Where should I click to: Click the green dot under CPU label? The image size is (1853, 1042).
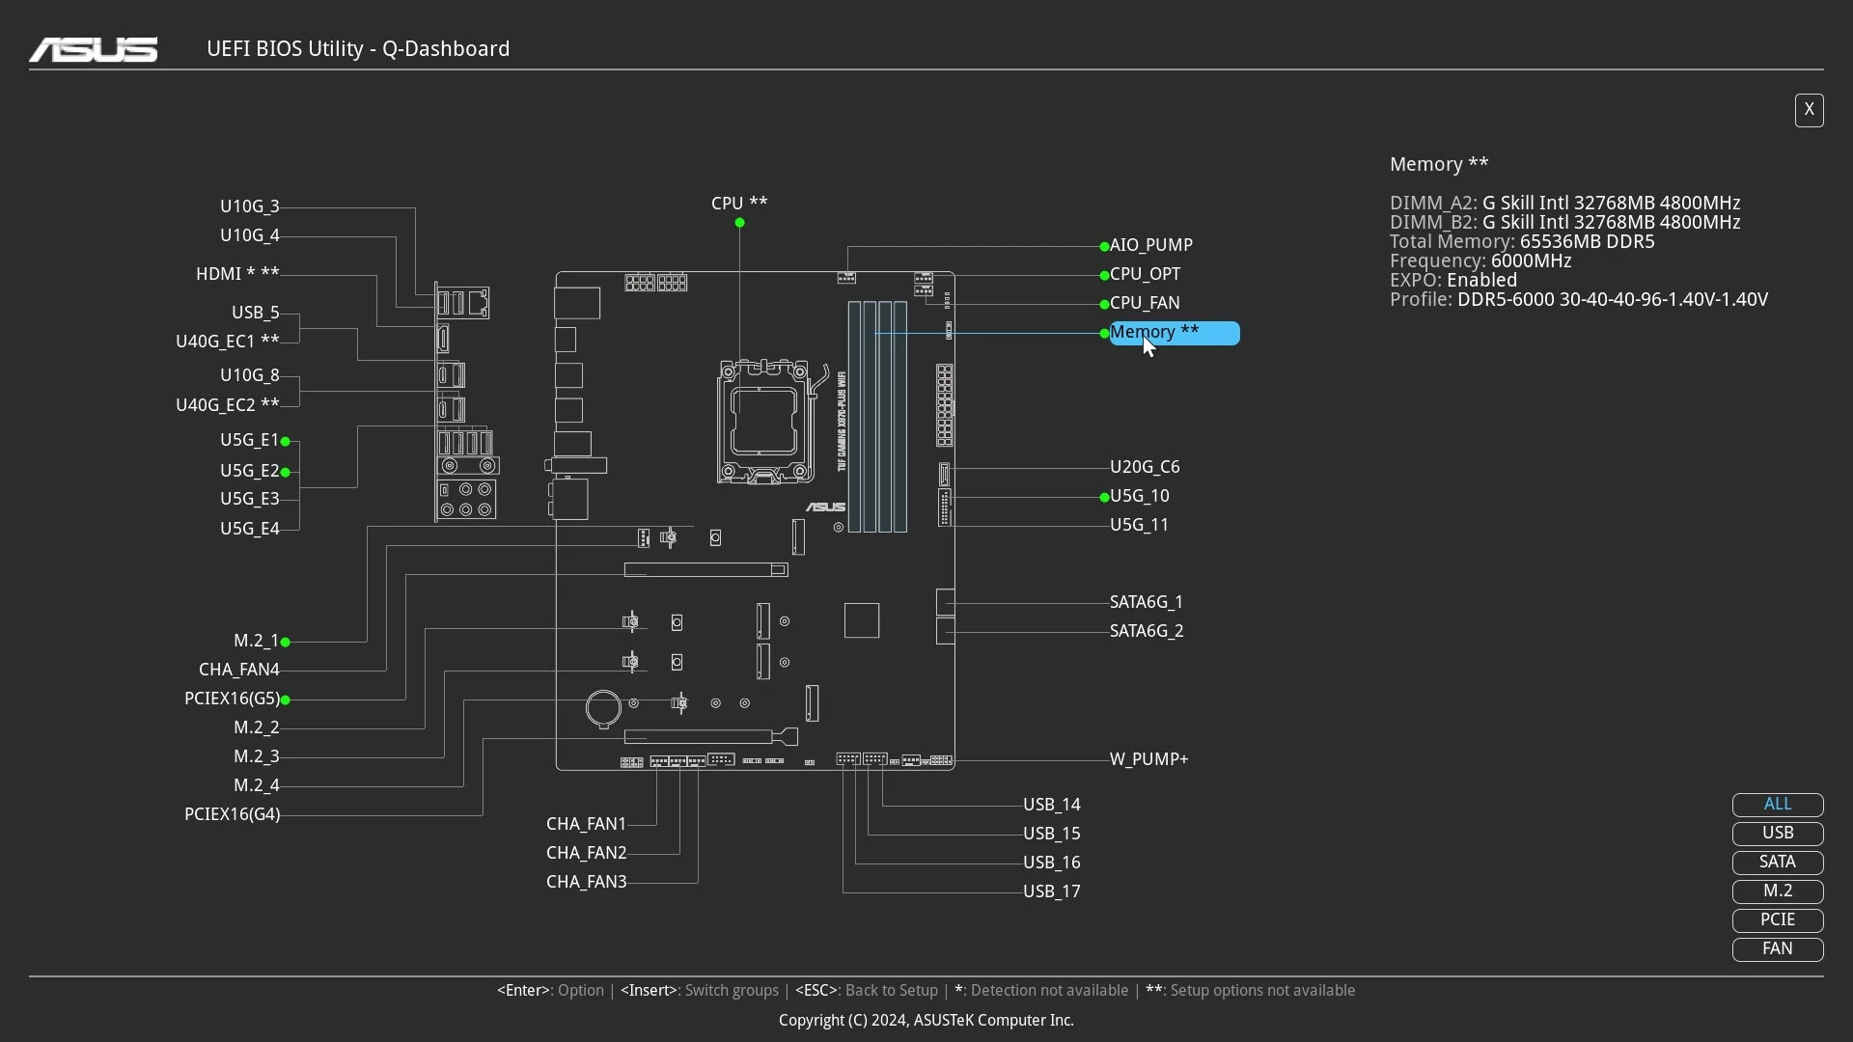tap(739, 223)
